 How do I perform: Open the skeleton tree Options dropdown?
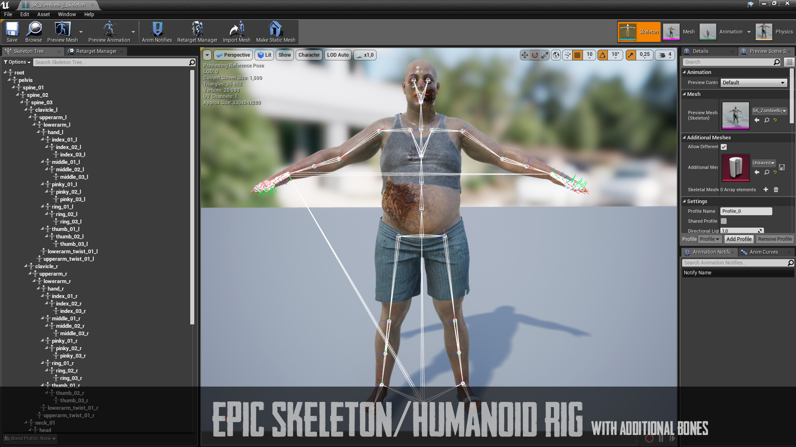coord(17,62)
